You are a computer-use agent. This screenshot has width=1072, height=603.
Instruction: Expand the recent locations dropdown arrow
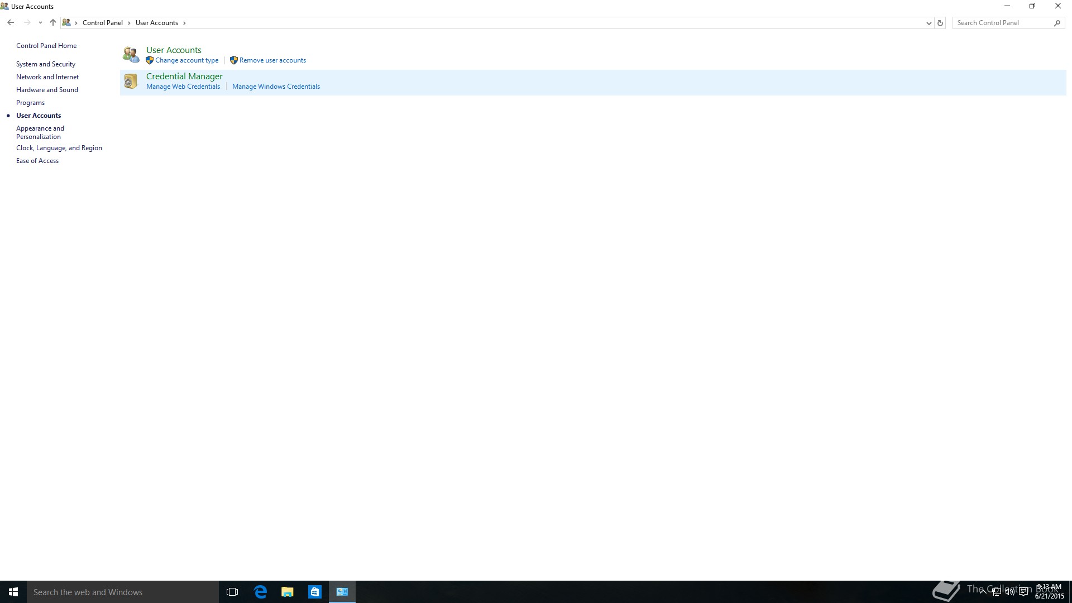40,23
